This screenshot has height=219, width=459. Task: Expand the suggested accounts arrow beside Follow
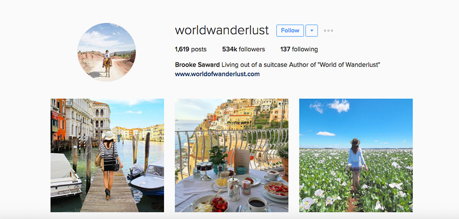click(311, 31)
